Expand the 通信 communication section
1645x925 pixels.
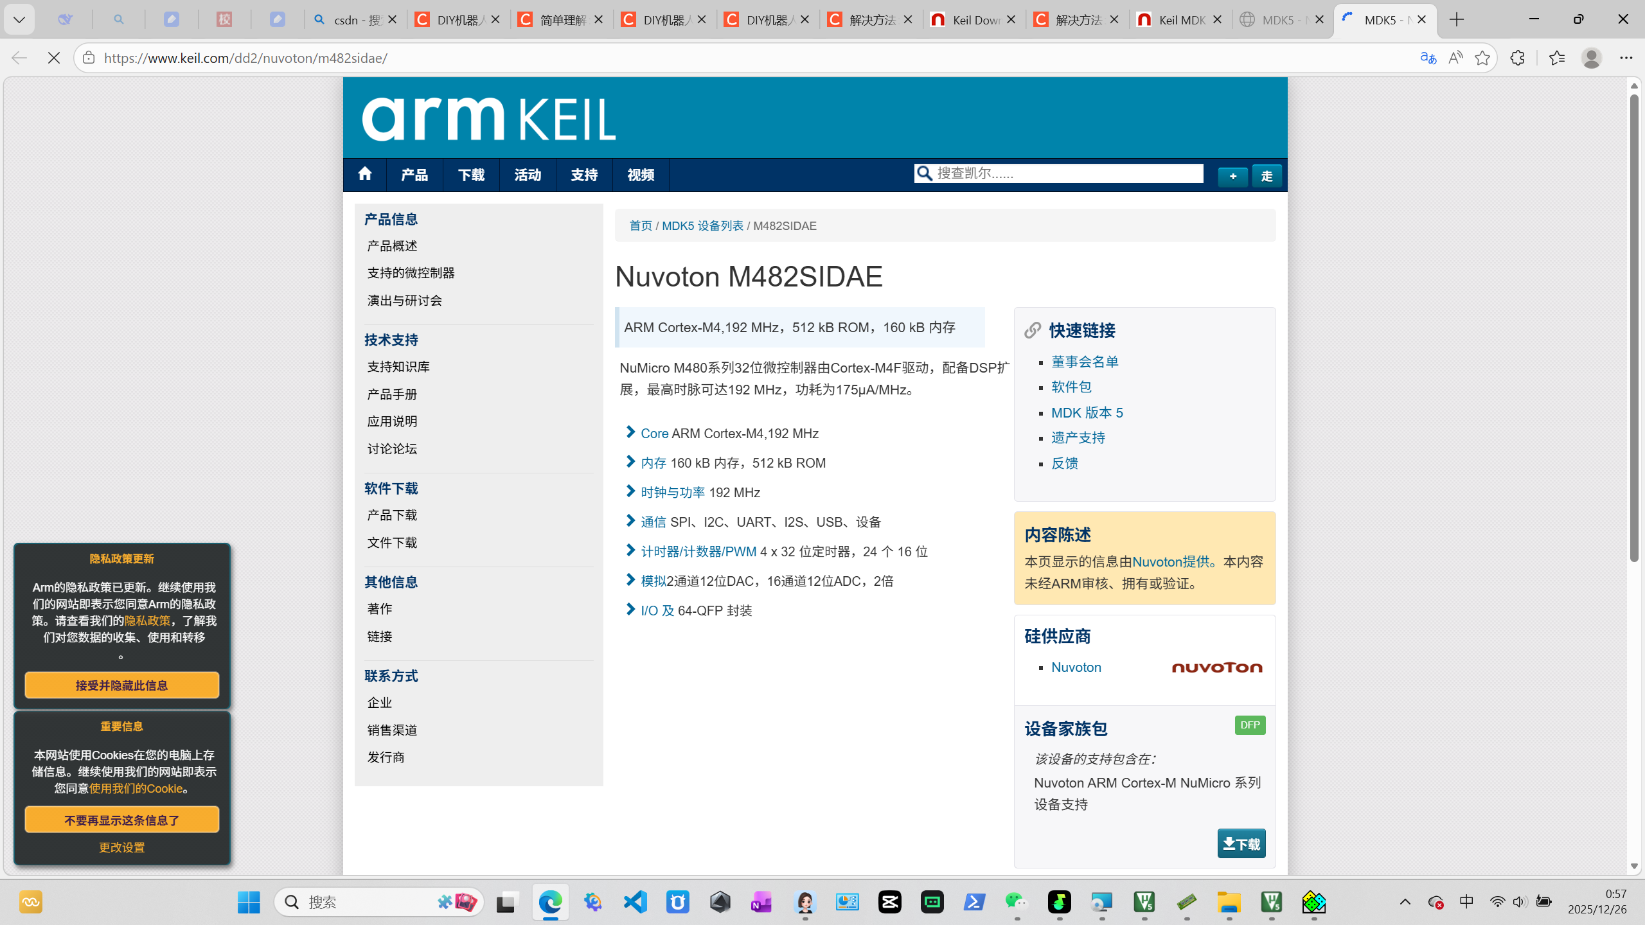pyautogui.click(x=653, y=522)
